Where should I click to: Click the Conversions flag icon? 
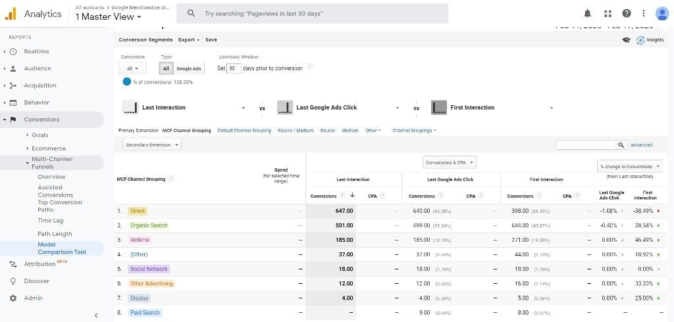click(x=13, y=120)
